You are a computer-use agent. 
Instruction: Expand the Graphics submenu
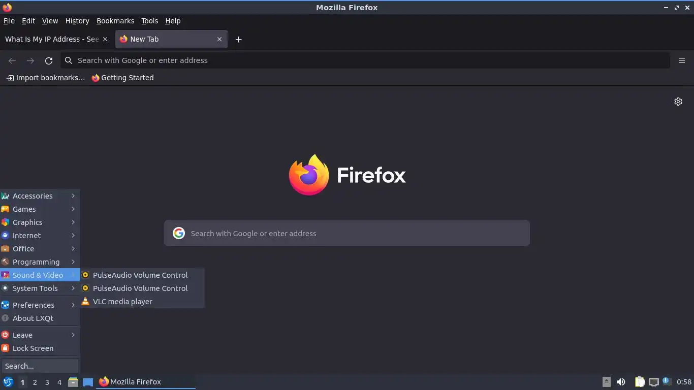[40, 222]
